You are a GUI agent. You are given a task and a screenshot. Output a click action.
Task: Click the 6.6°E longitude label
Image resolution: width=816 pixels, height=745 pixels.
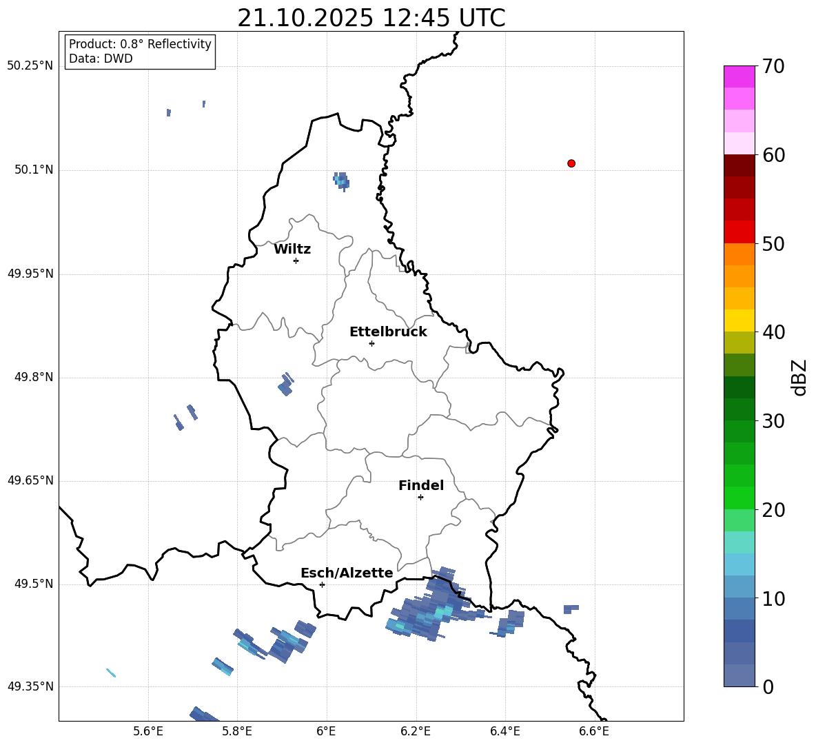coord(594,731)
